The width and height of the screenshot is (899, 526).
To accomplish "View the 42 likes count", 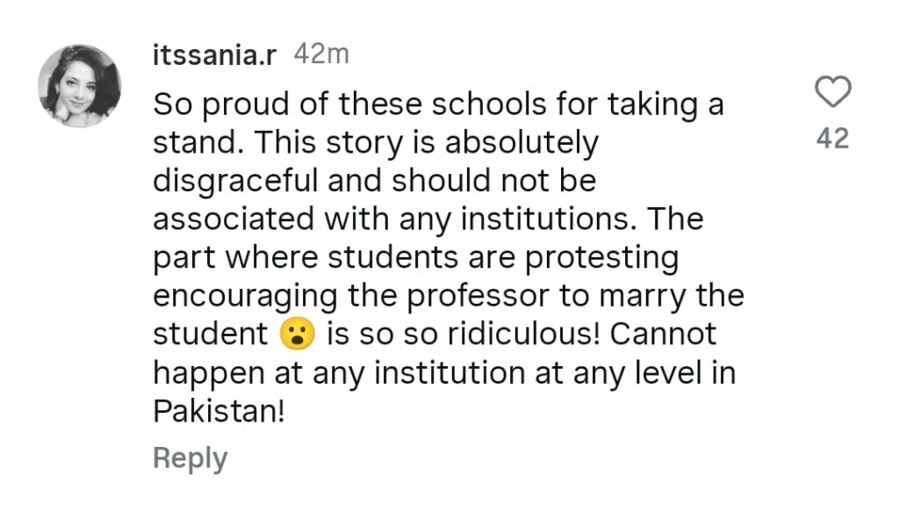I will pyautogui.click(x=832, y=139).
